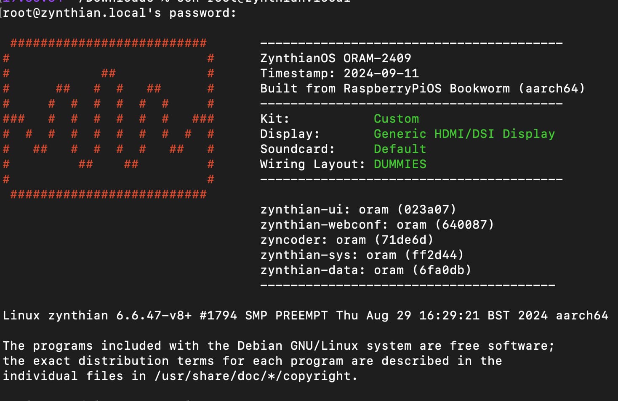The width and height of the screenshot is (618, 401).
Task: Click the green 'Custom' kit value
Action: coord(396,119)
